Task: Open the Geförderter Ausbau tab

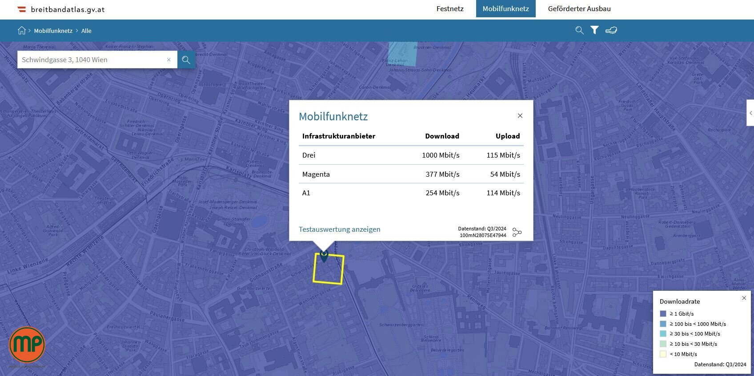Action: click(x=579, y=9)
